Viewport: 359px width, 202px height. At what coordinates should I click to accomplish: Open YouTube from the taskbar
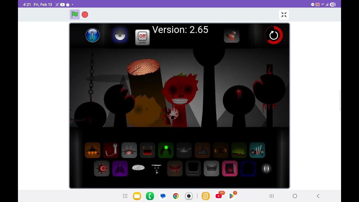coord(219,196)
